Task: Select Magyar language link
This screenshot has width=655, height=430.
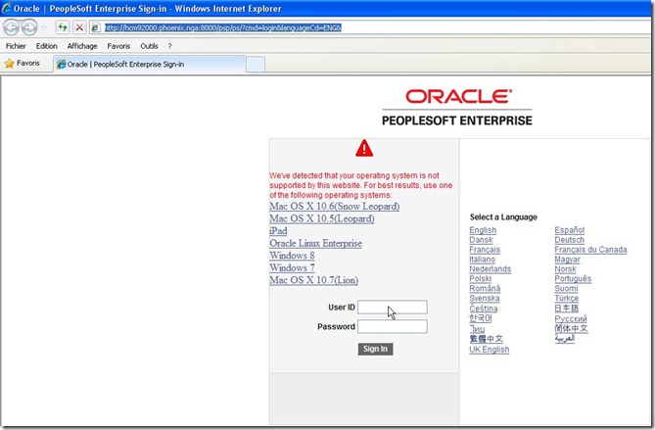Action: tap(567, 260)
